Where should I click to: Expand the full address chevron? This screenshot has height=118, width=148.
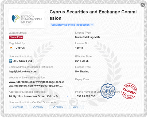pos(68,96)
